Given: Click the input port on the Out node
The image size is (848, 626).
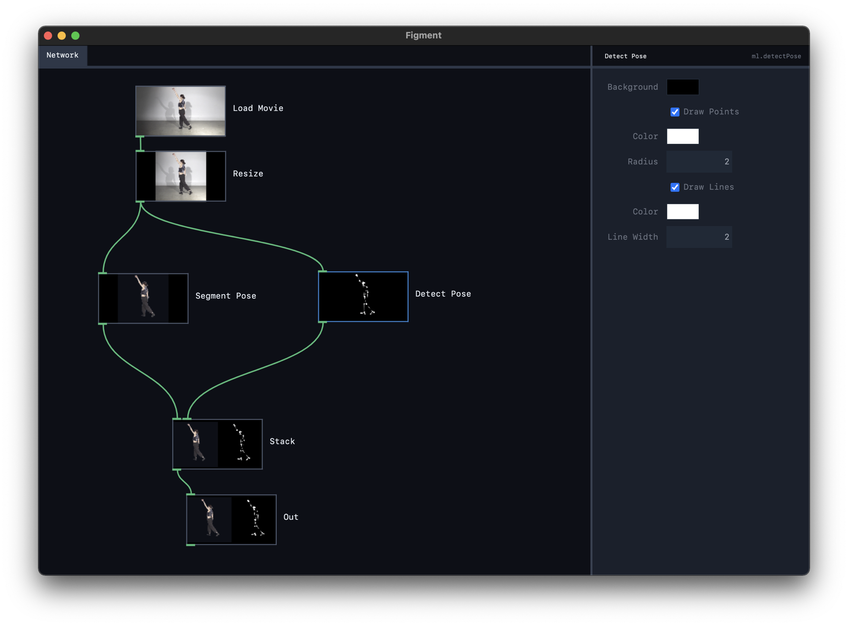Looking at the screenshot, I should coord(191,494).
